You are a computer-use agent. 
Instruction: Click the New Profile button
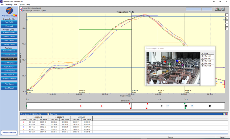coord(9,22)
